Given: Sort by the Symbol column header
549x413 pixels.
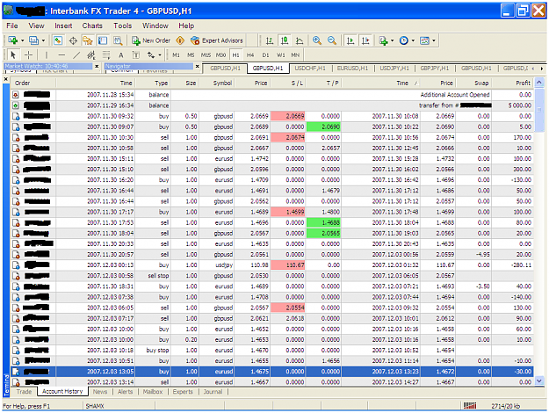Looking at the screenshot, I should coord(217,83).
